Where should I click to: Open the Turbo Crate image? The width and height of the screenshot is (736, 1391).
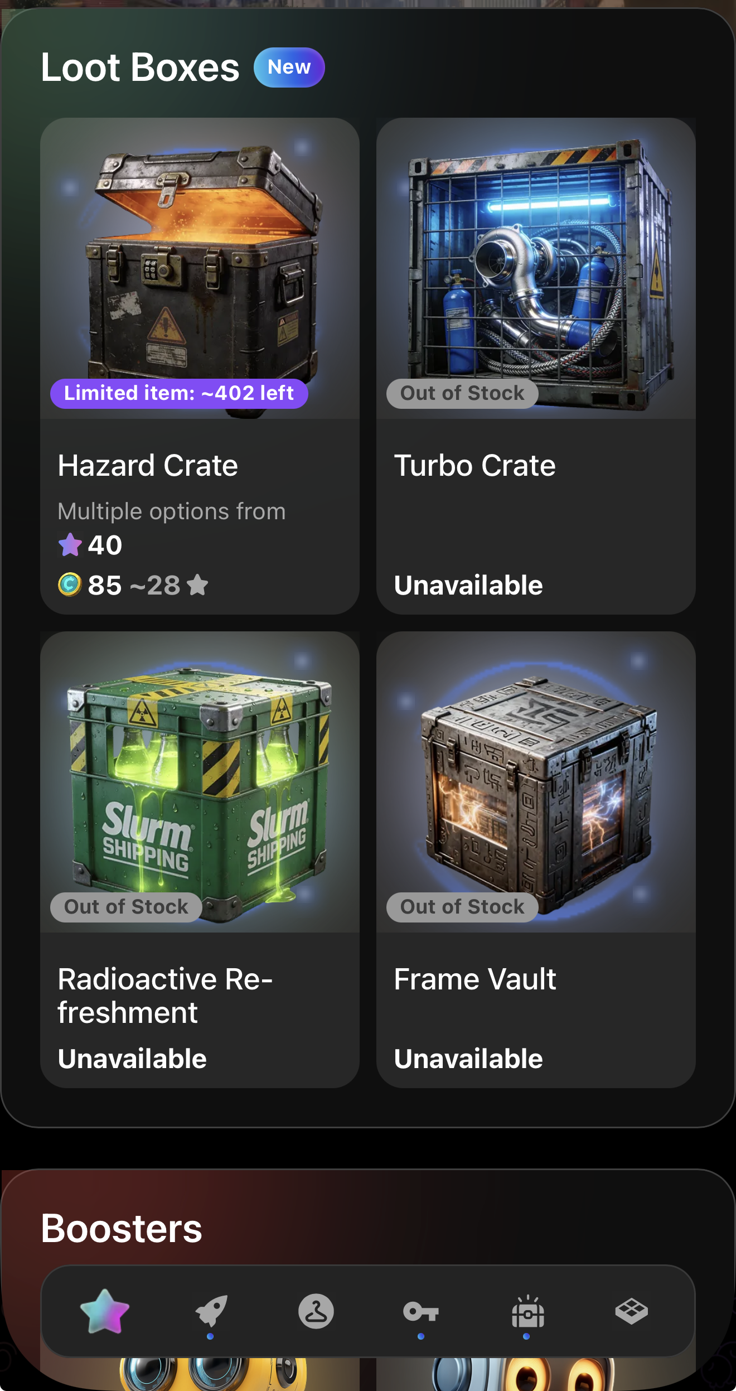click(x=536, y=268)
